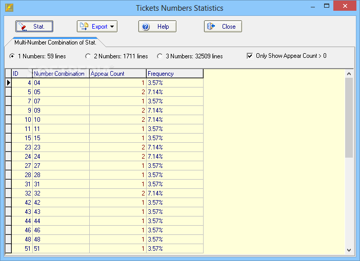Select row with number combination 43
Viewport: 360px width, 261px height.
tap(107, 212)
